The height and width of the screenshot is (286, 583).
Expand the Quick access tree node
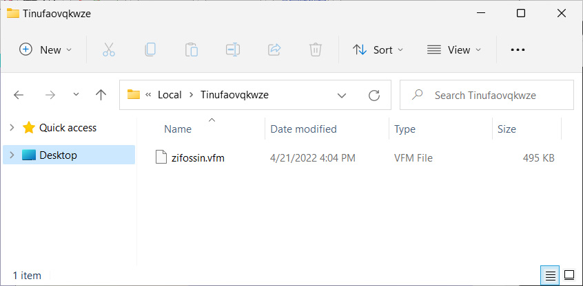12,128
